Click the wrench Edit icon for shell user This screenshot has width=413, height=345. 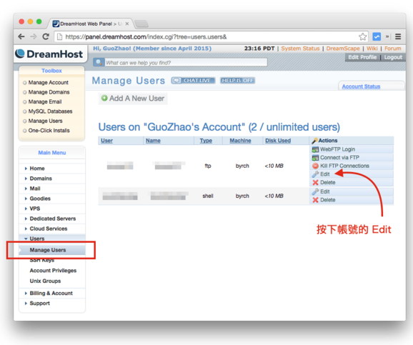(x=315, y=191)
